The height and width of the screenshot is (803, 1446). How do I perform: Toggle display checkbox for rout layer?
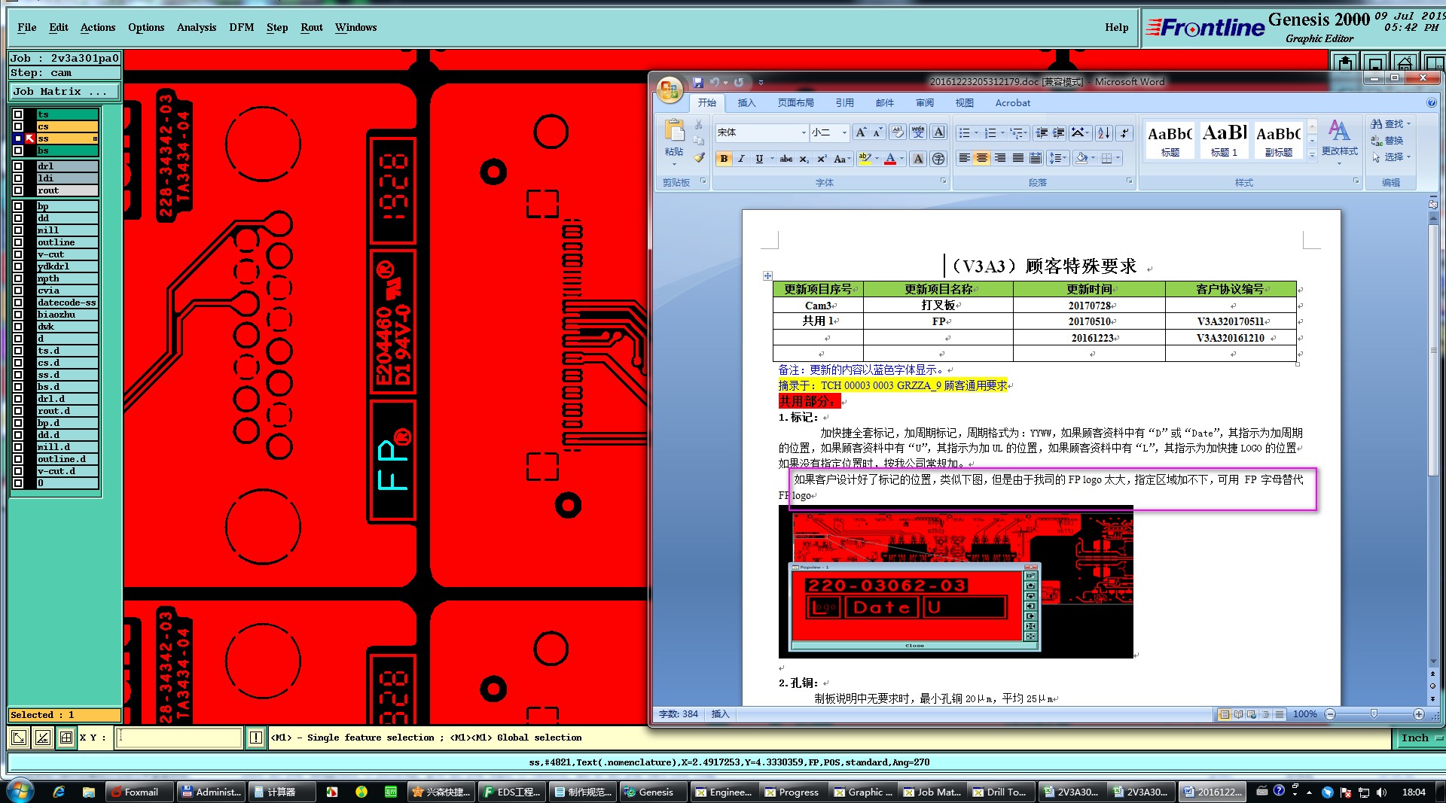(x=18, y=190)
